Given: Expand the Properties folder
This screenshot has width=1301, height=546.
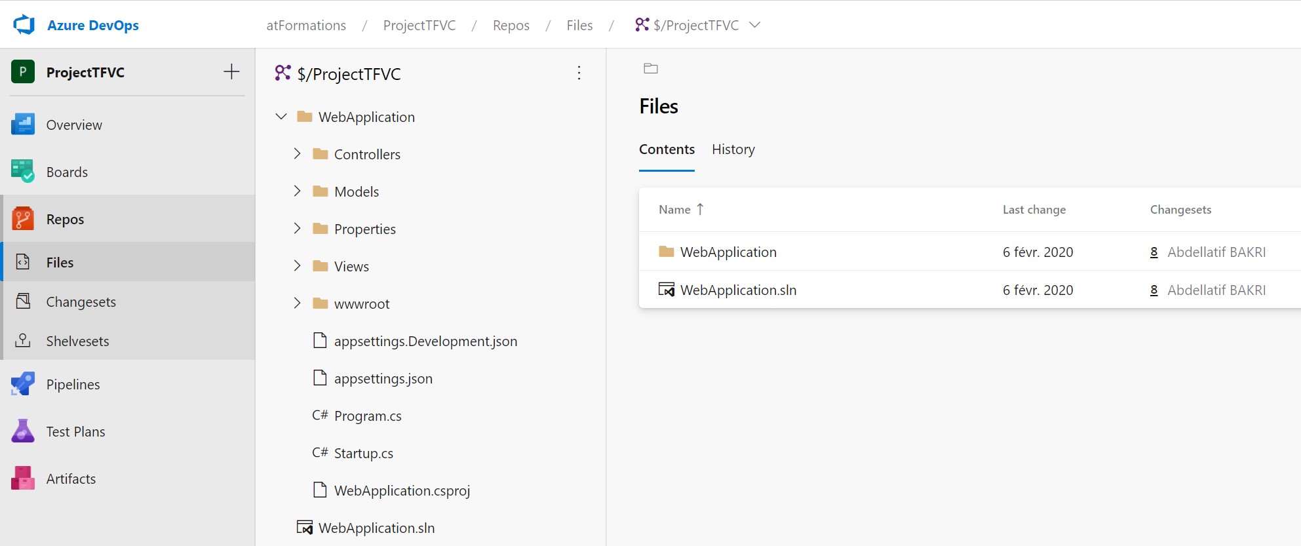Looking at the screenshot, I should (297, 228).
